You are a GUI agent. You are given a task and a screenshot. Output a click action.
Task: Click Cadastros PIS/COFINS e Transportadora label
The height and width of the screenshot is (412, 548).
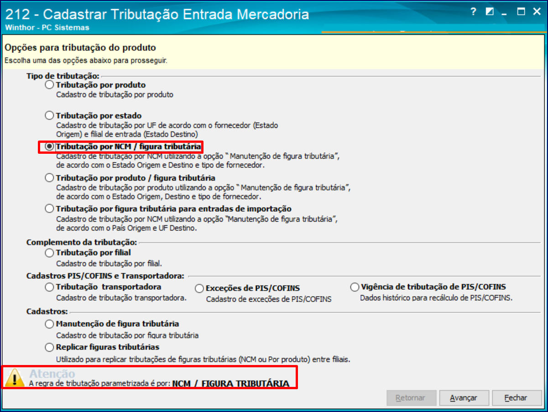[x=105, y=276]
